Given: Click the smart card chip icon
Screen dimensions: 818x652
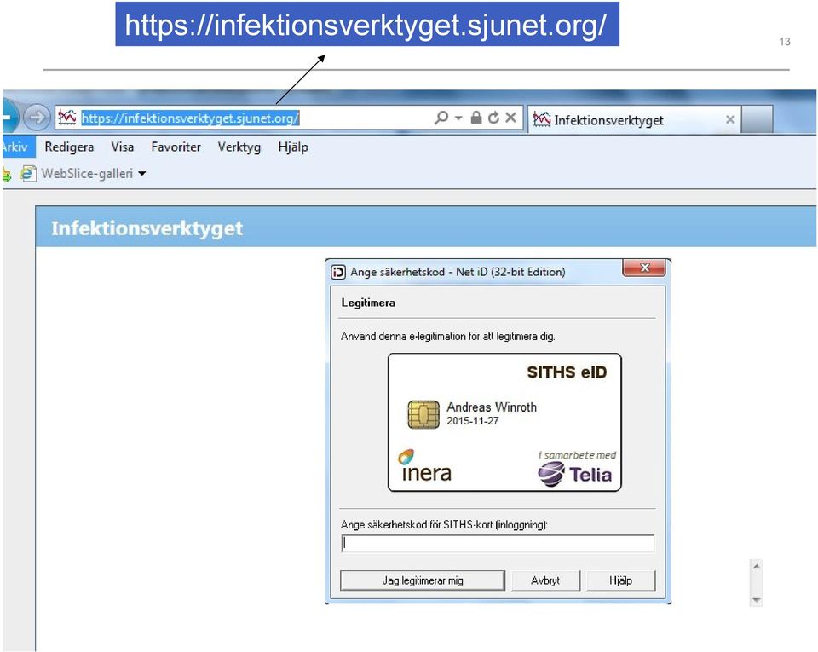Looking at the screenshot, I should click(423, 415).
